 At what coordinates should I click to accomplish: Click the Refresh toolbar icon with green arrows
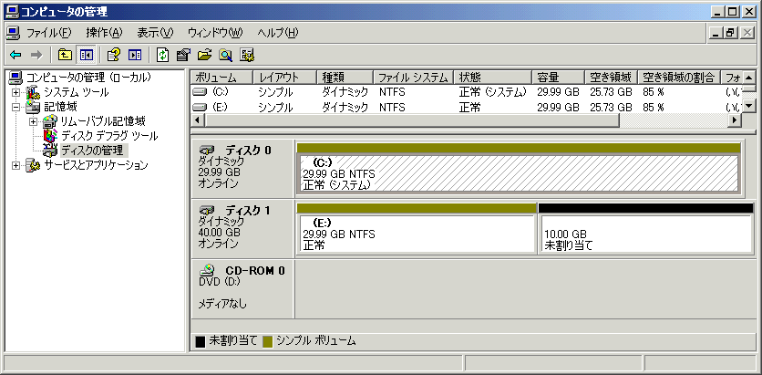[x=163, y=55]
